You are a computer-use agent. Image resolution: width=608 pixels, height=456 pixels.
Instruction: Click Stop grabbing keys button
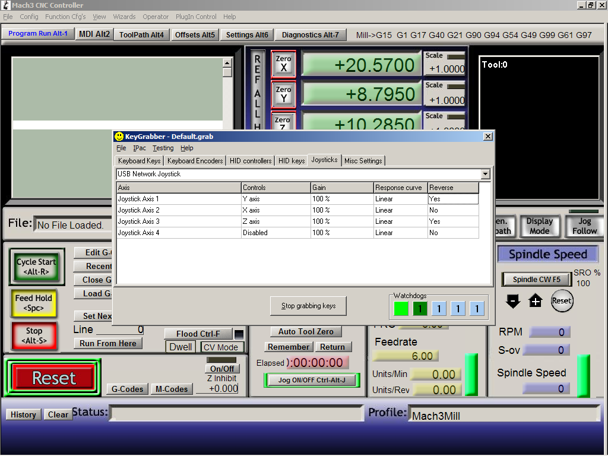click(308, 306)
